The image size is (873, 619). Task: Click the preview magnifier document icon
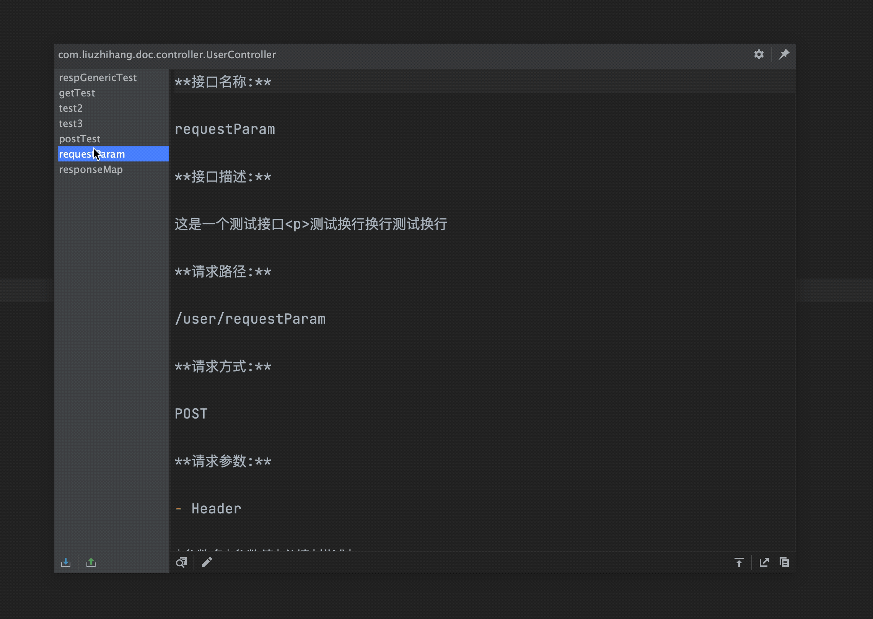tap(181, 562)
